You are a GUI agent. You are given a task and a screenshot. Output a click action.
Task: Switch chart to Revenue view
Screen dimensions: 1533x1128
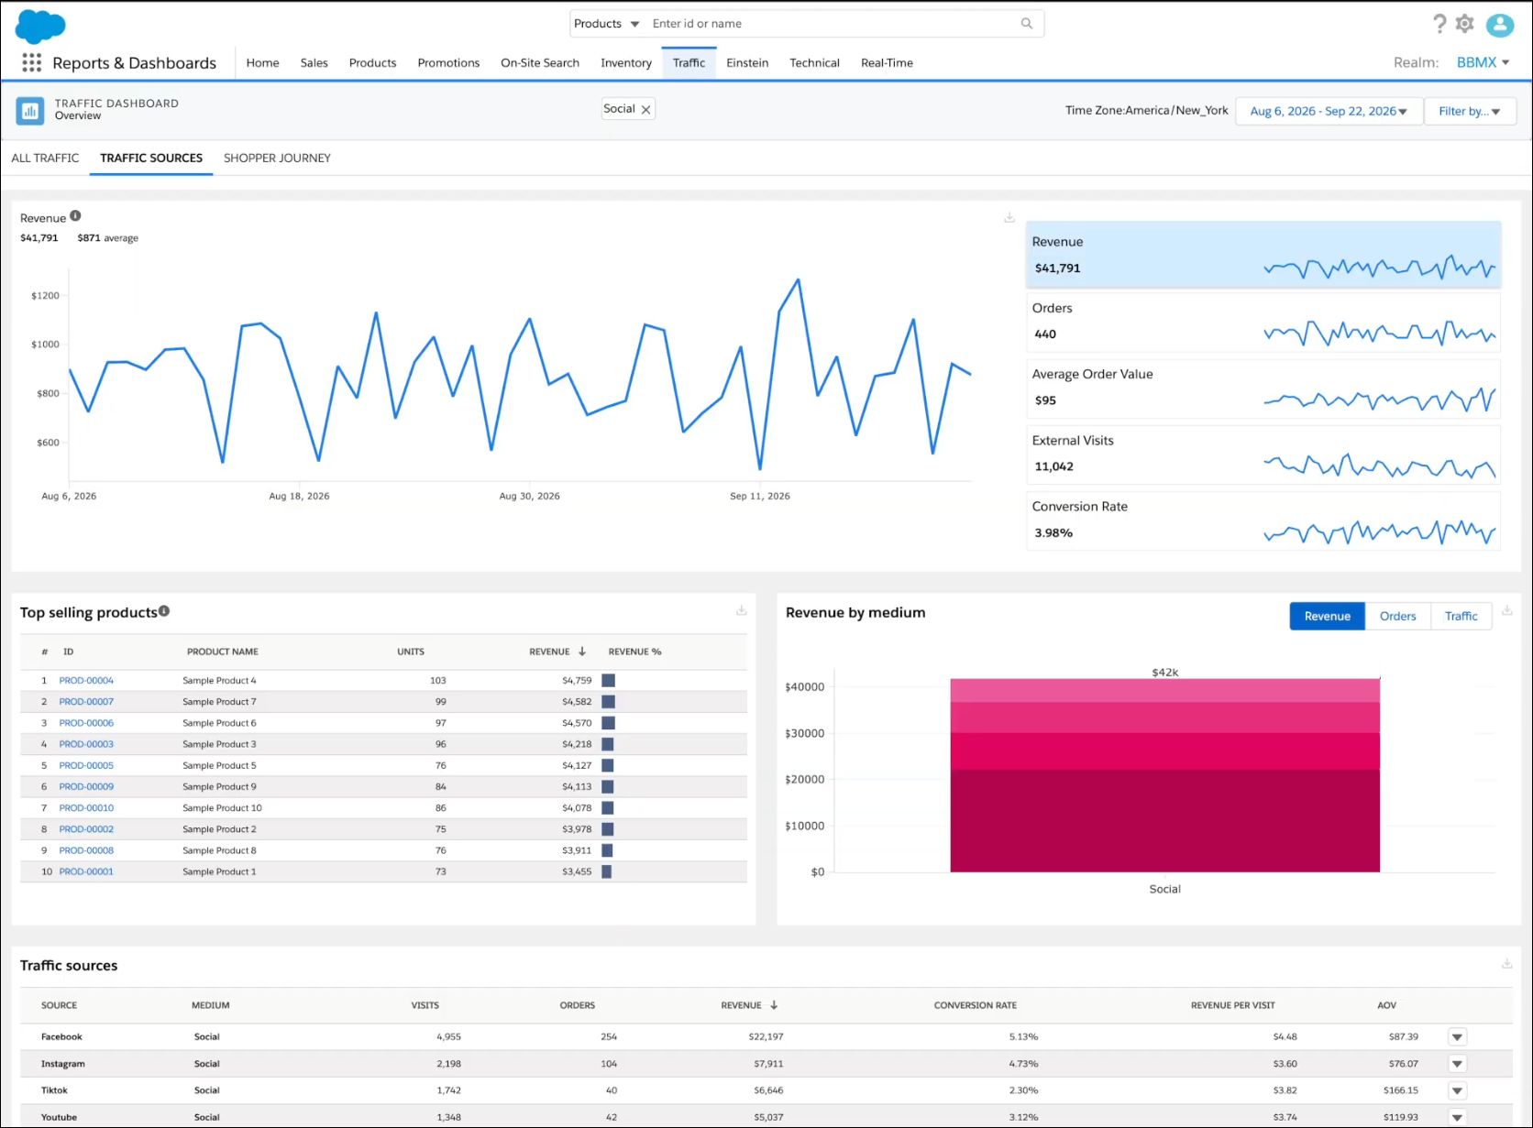(x=1327, y=616)
